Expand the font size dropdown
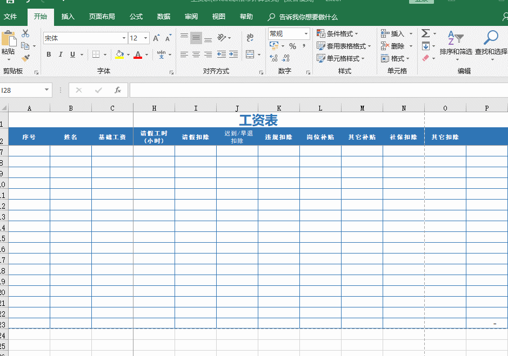The height and width of the screenshot is (356, 508). (144, 38)
